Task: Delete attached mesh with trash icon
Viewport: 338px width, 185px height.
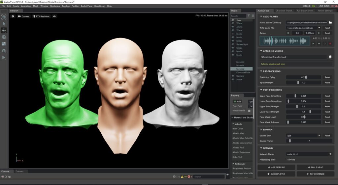Action: click(x=330, y=57)
